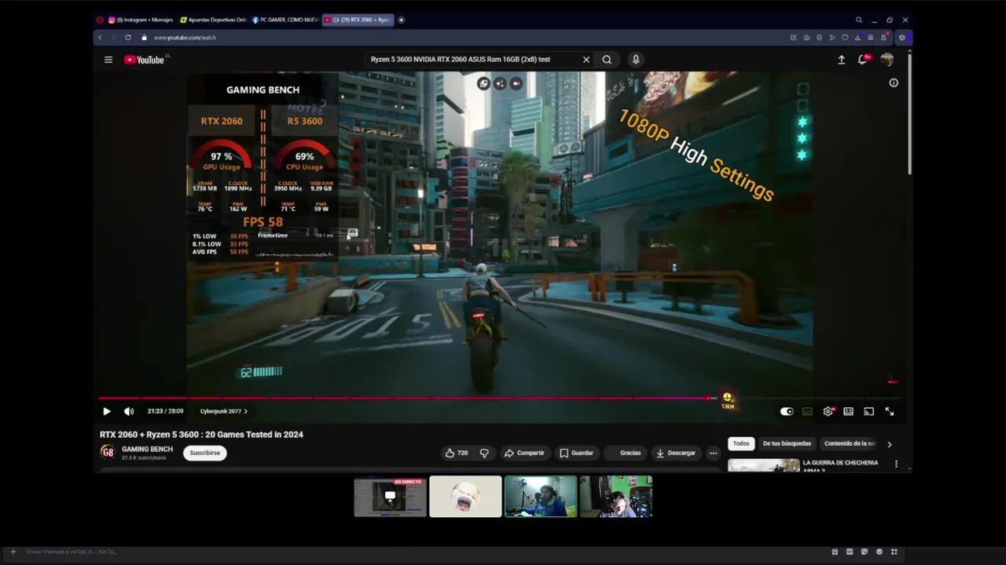Save video with Guardar button
The height and width of the screenshot is (565, 1006).
point(576,453)
